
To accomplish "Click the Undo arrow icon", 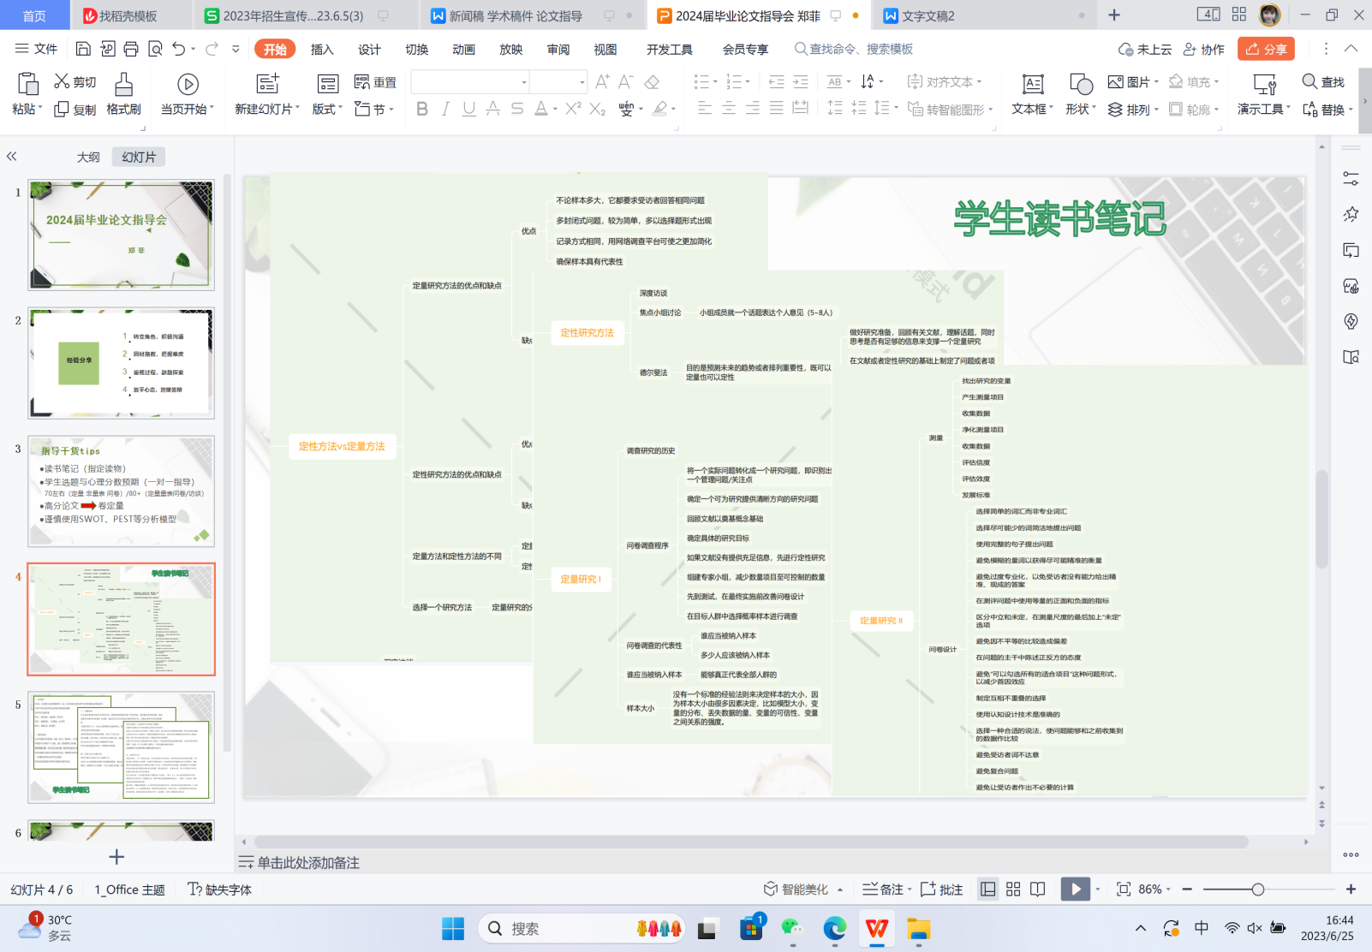I will point(178,50).
